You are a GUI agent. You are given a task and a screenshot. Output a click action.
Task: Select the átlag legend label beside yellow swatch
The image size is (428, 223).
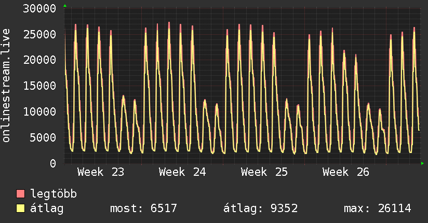pos(47,208)
